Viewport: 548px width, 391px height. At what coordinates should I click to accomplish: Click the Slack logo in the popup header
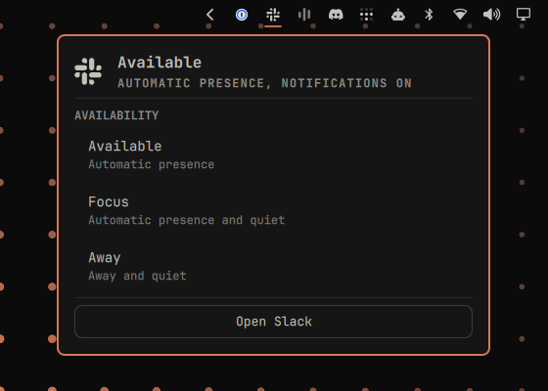point(88,71)
